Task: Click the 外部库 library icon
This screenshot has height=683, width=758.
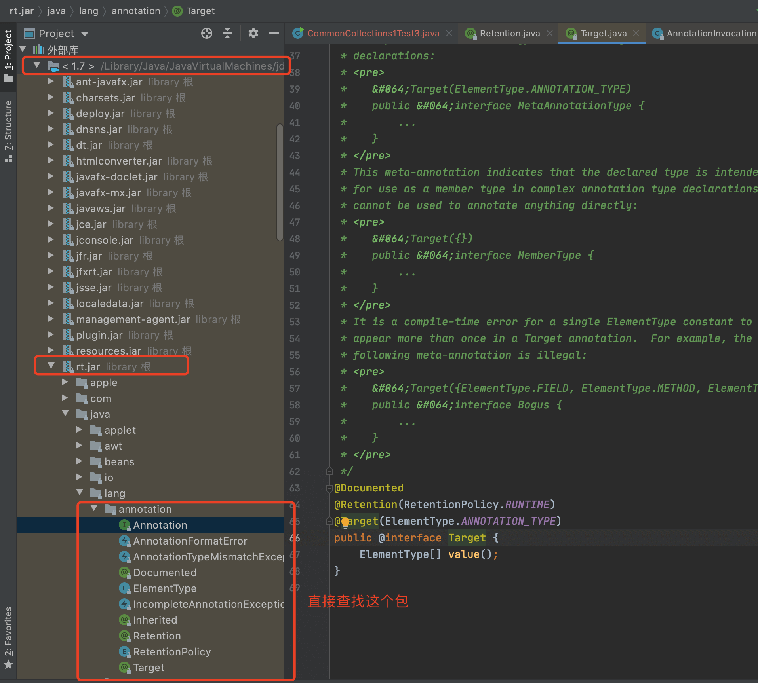Action: pos(38,49)
